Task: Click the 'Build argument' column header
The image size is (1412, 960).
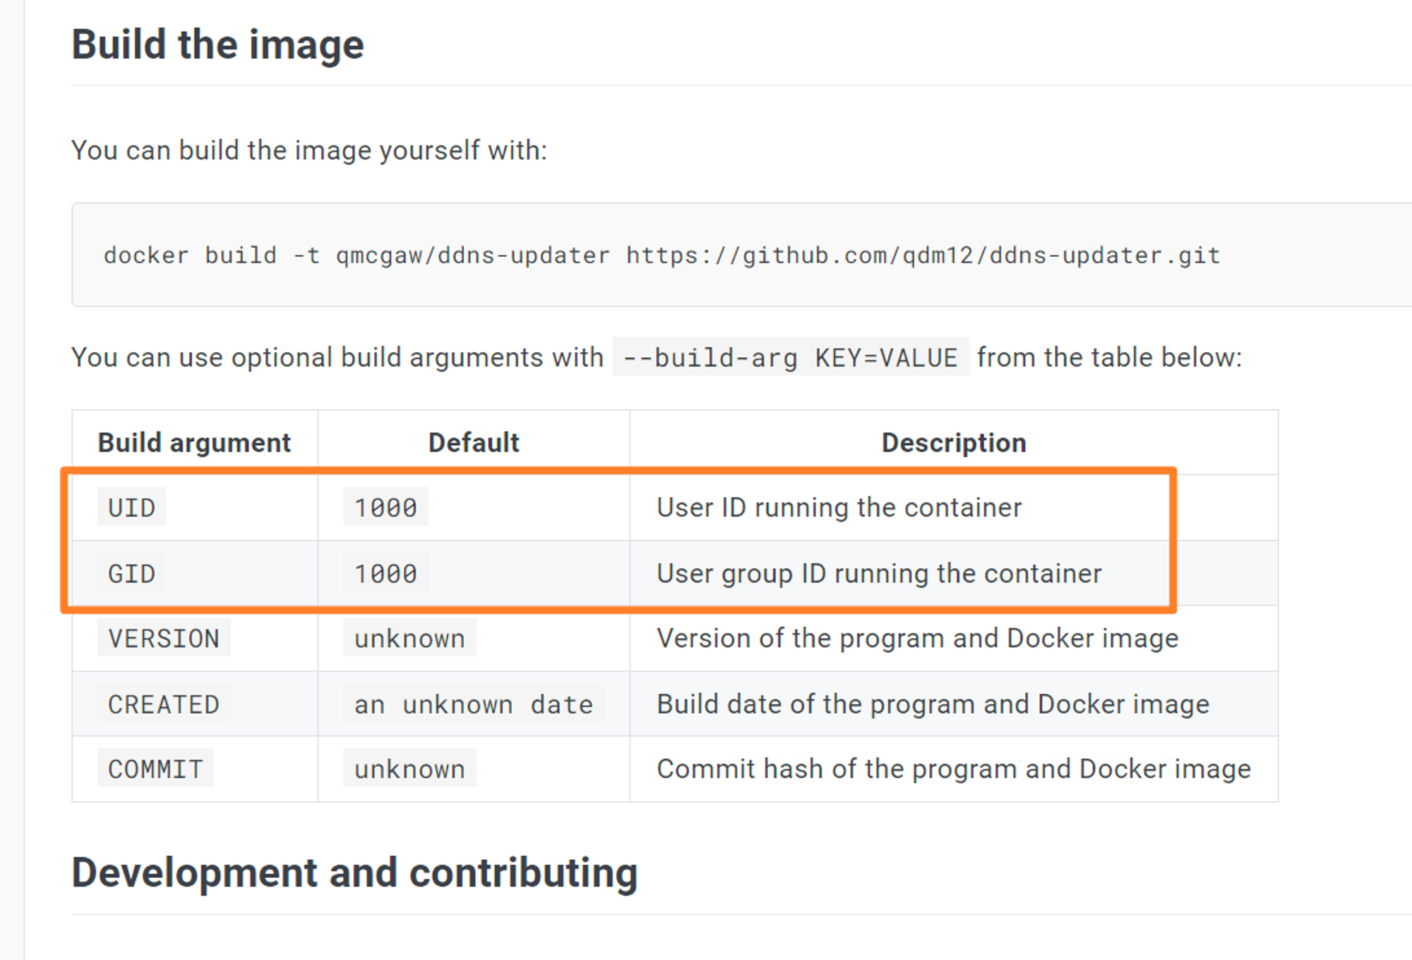Action: point(194,443)
